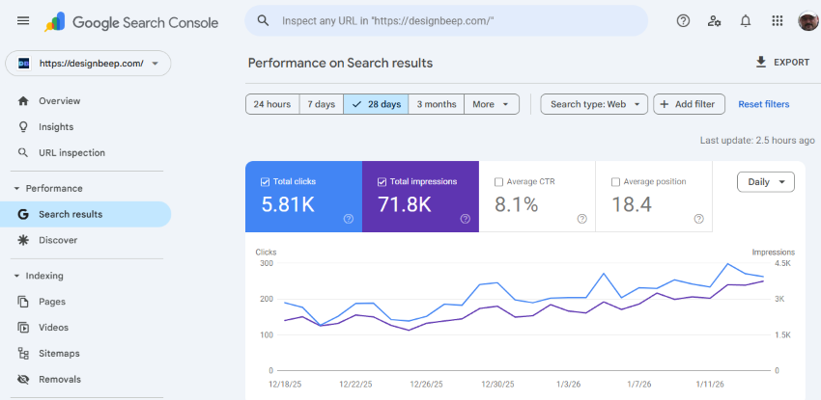Click the Export download icon
Viewport: 821px width, 400px height.
(761, 63)
